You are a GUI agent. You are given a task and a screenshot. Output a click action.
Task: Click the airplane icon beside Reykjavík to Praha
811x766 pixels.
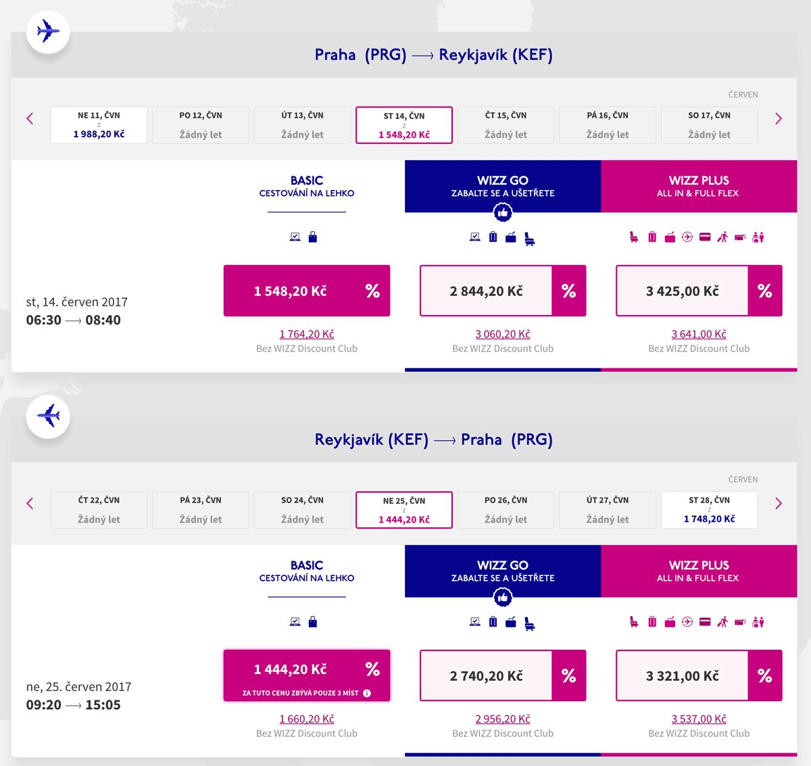(48, 416)
